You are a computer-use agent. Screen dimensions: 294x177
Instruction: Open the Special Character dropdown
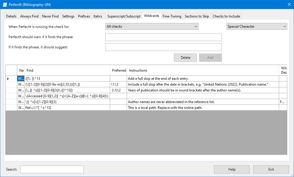pyautogui.click(x=257, y=26)
